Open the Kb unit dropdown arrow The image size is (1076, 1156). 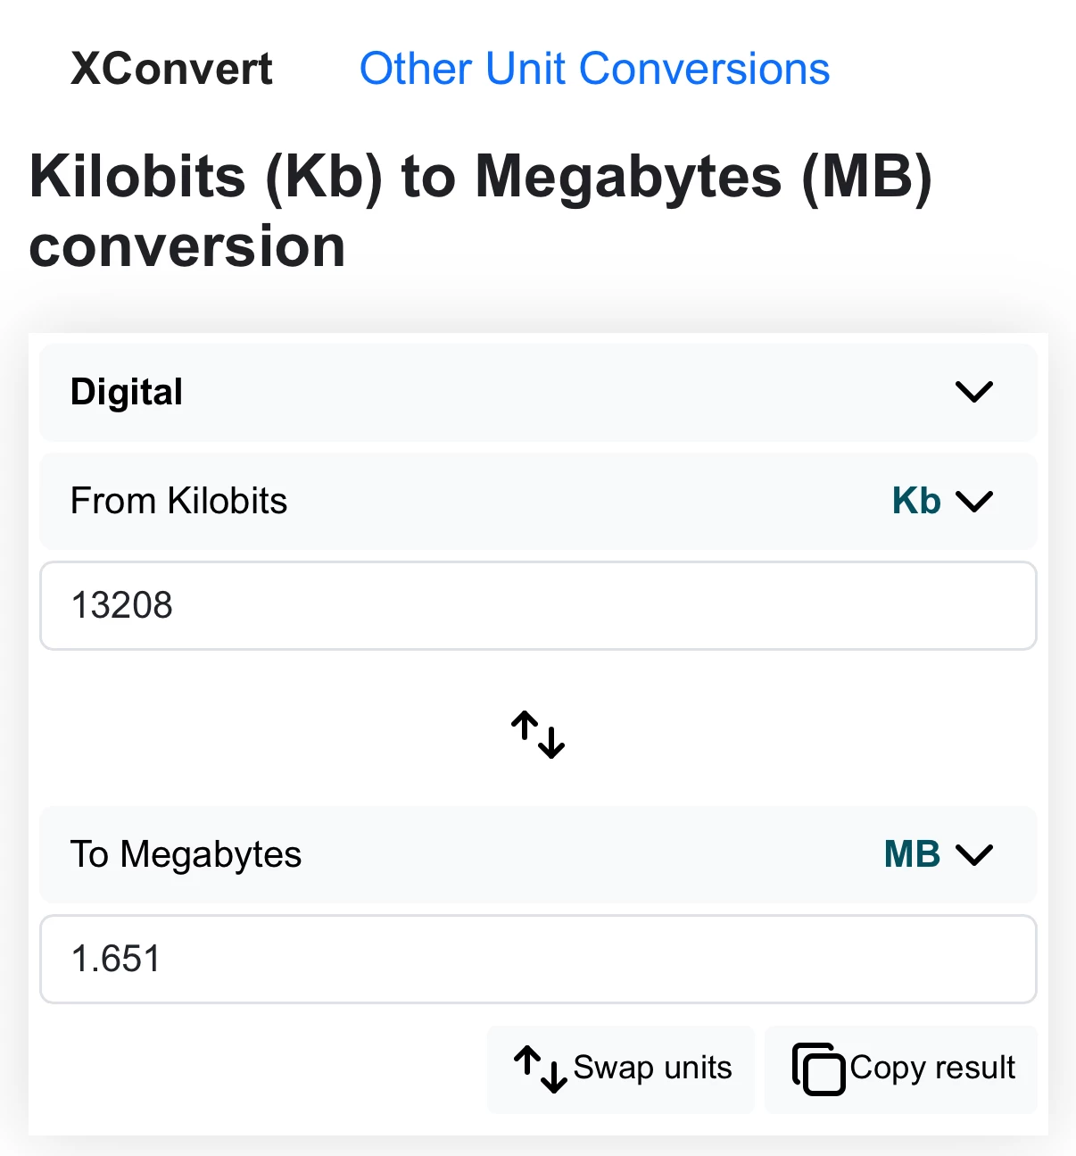click(973, 501)
